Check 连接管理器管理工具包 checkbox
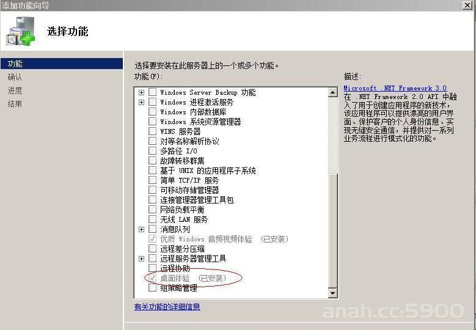This screenshot has width=476, height=330. [152, 199]
